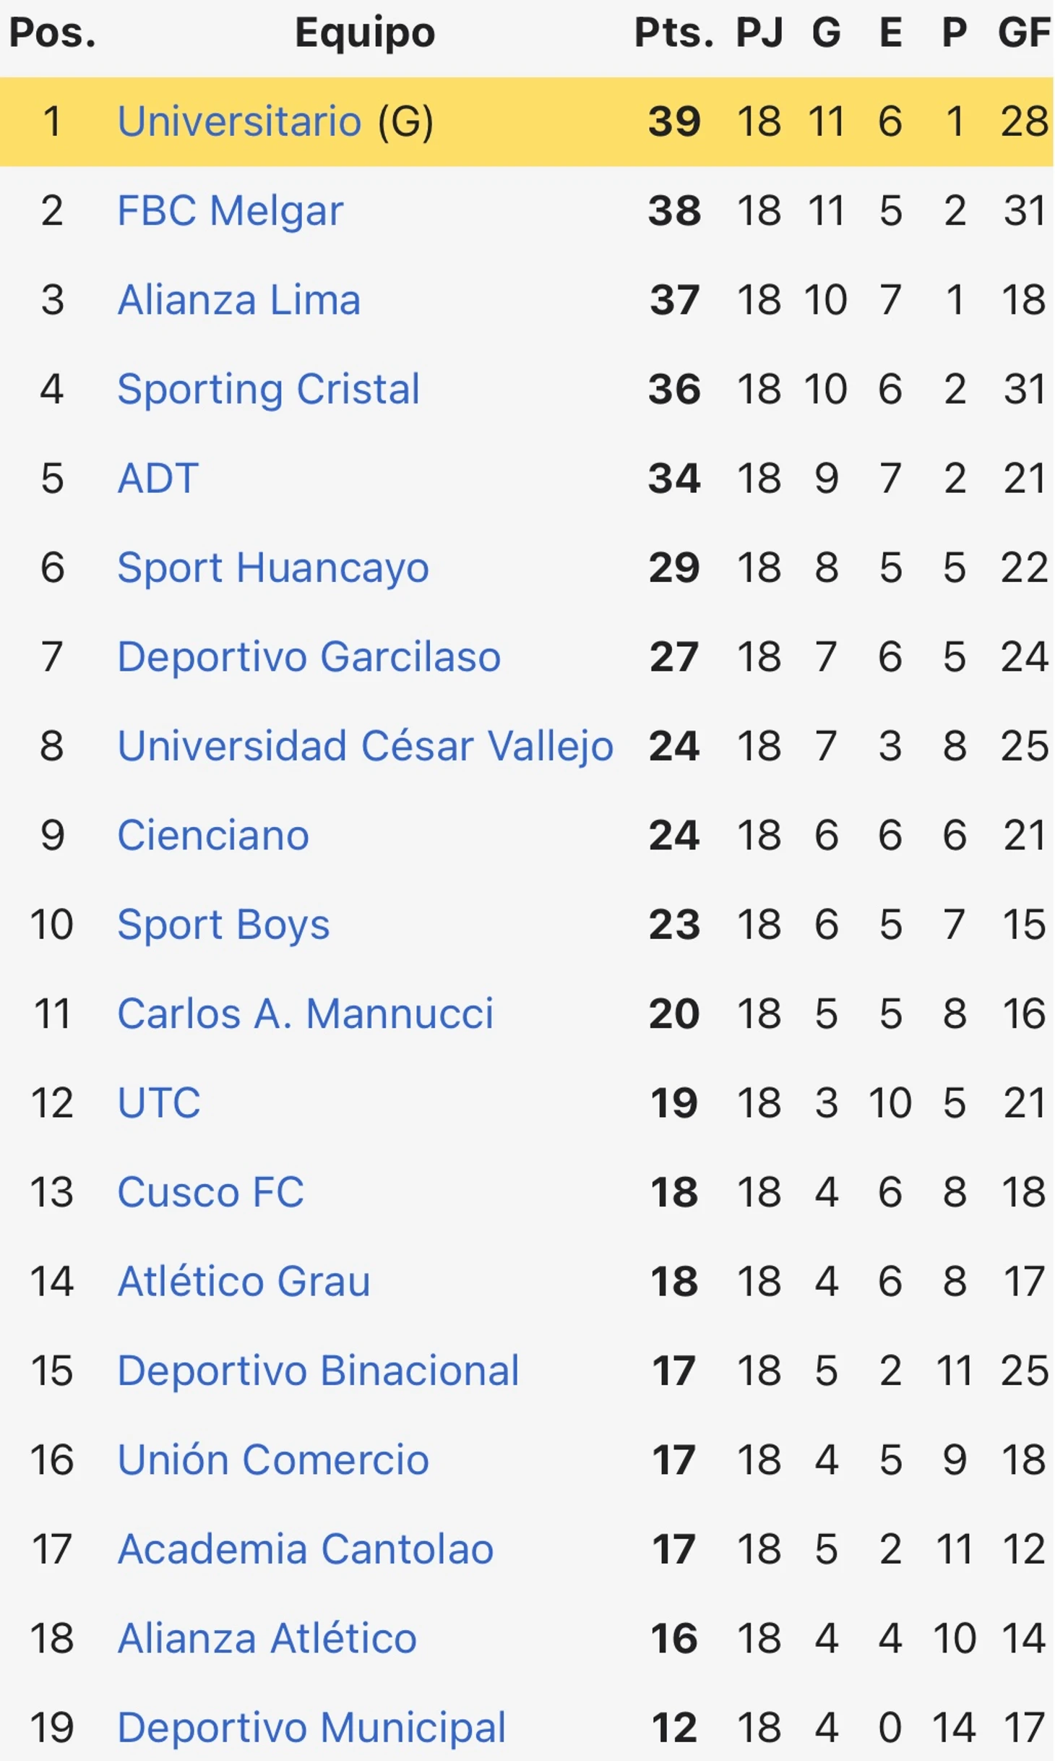This screenshot has height=1761, width=1055.
Task: Open the FBC Melgar team page
Action: (x=231, y=211)
